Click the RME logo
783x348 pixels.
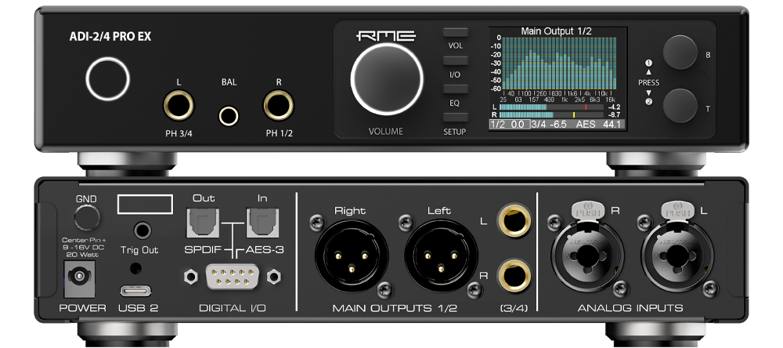click(x=387, y=35)
